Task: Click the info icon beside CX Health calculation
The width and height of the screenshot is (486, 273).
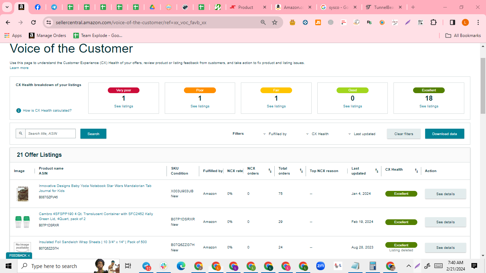Action: 19,111
